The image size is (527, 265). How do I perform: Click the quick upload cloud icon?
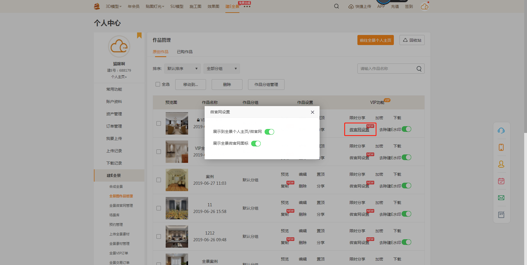pos(351,6)
